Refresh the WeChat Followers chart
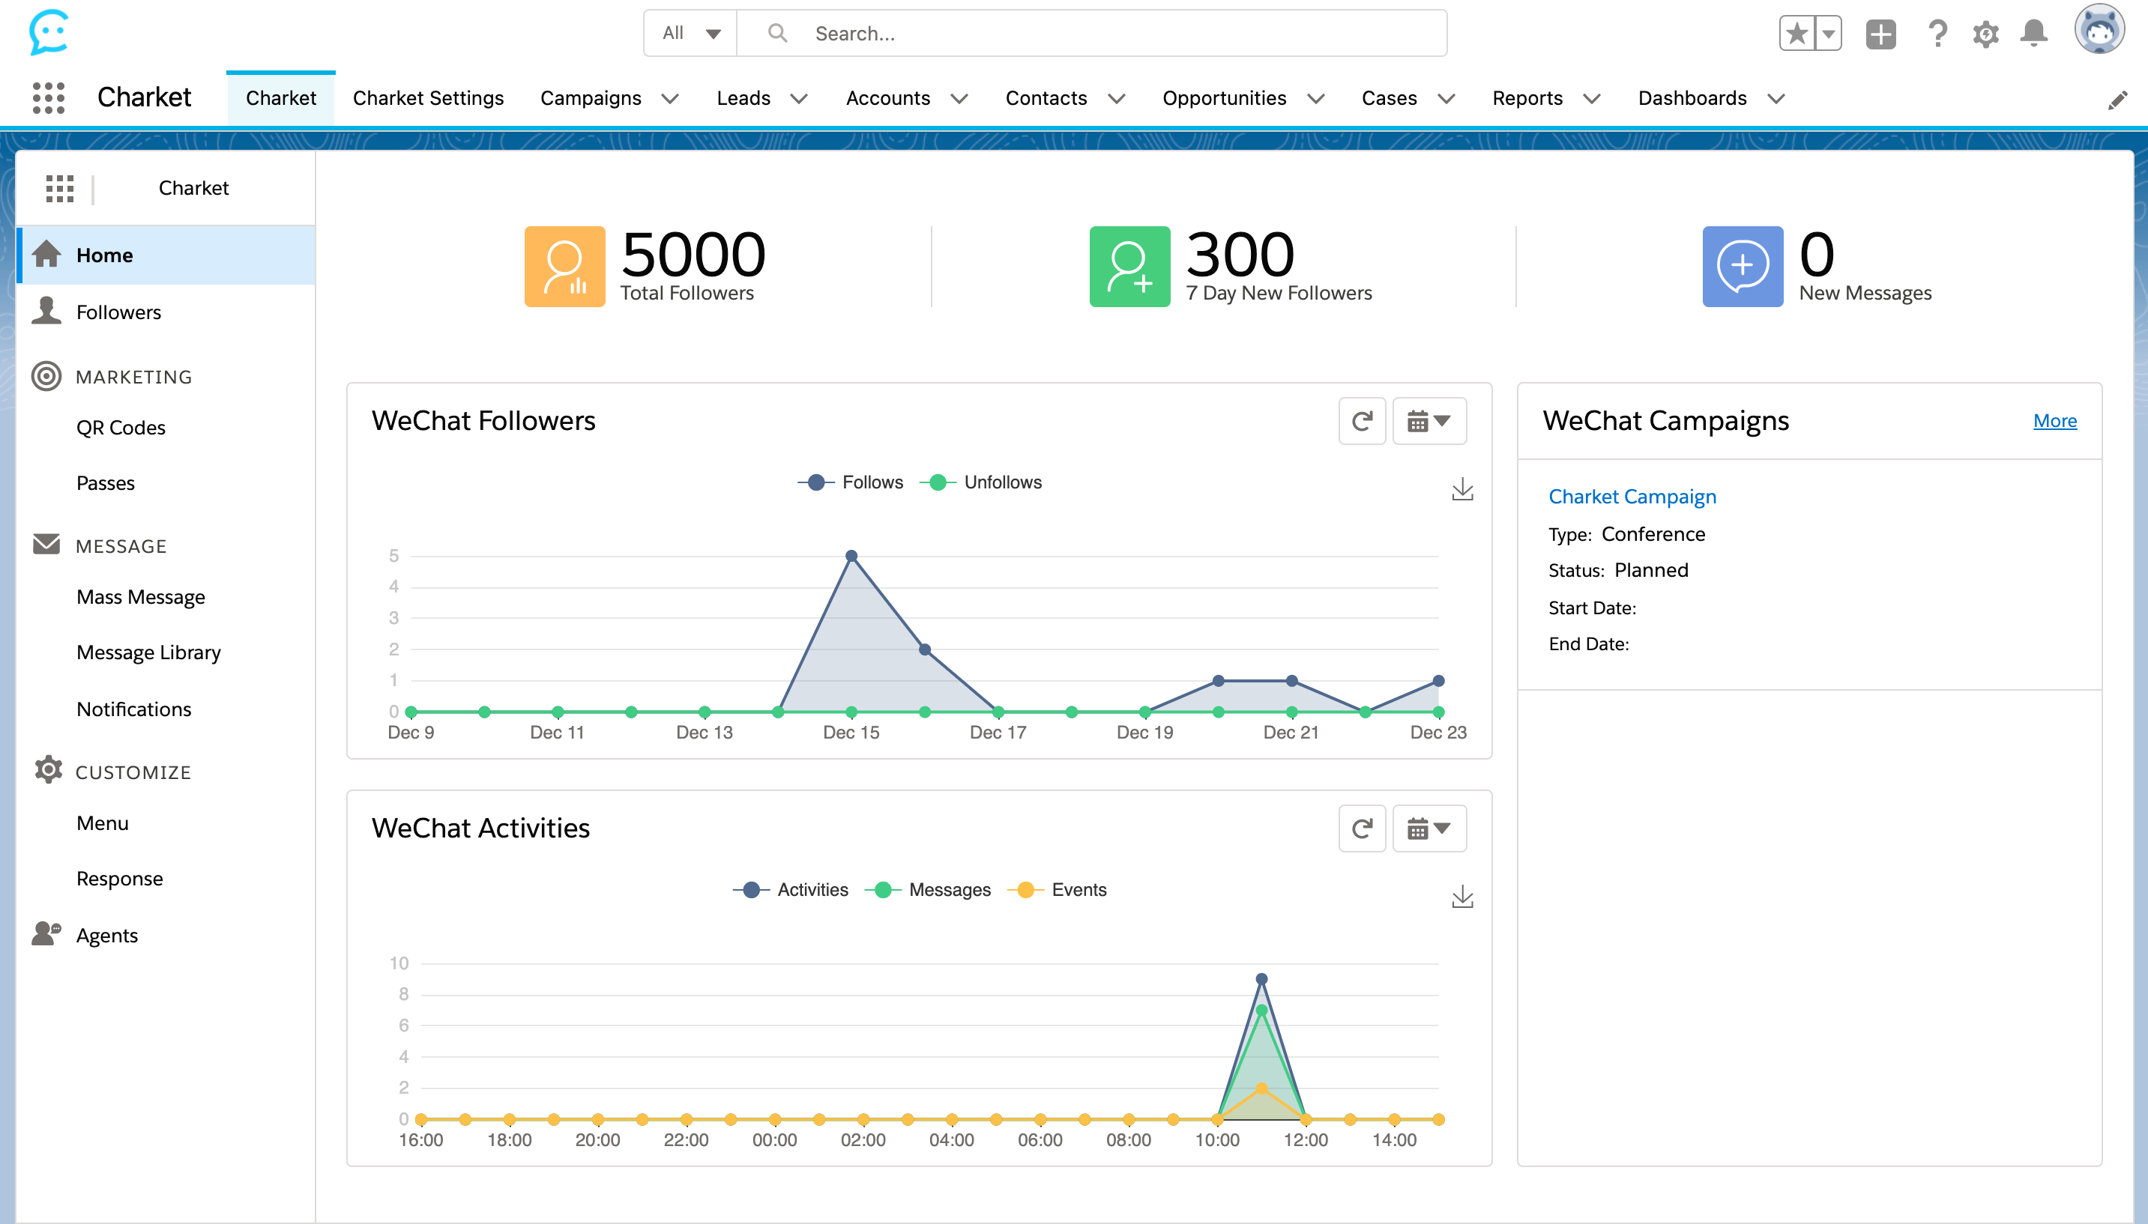This screenshot has height=1224, width=2148. pos(1362,420)
